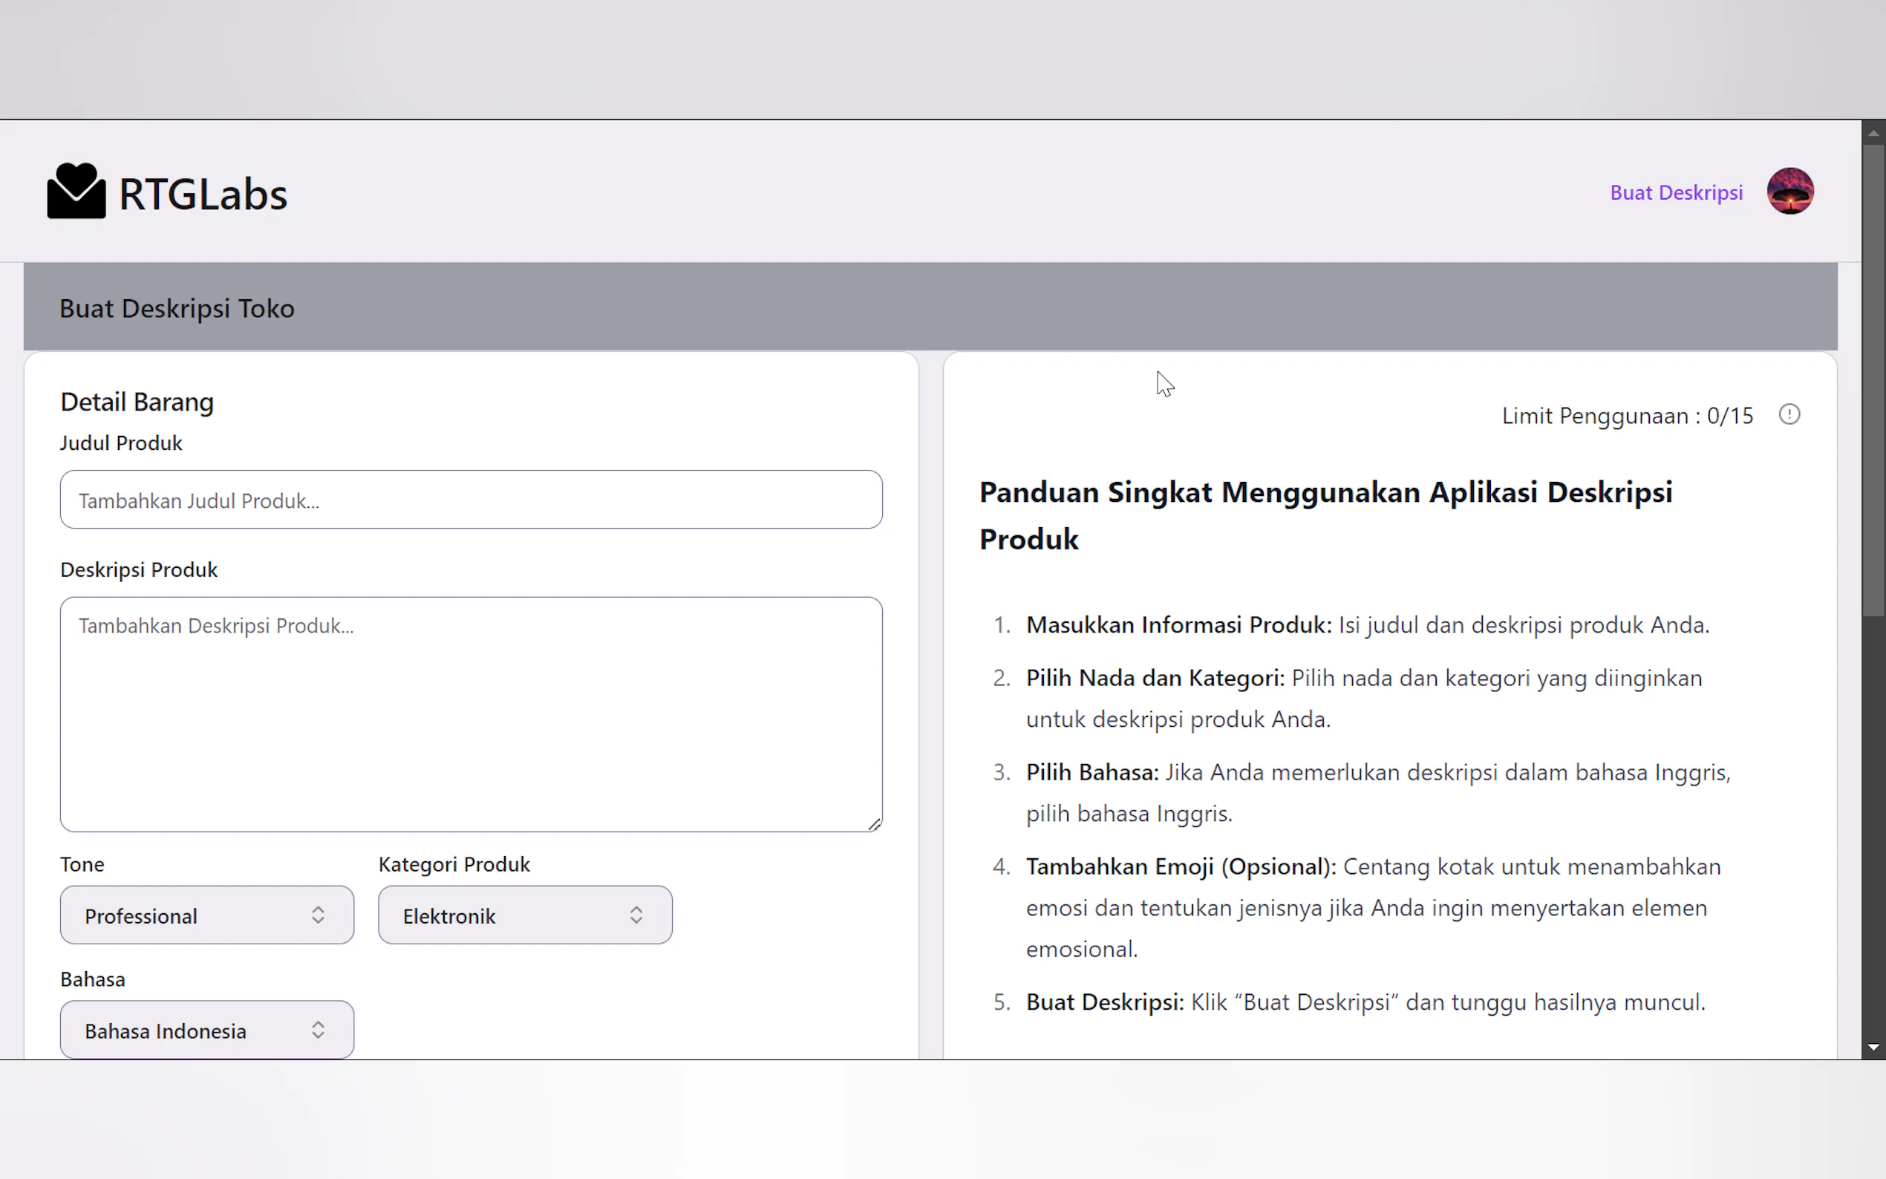
Task: Click the RTGLabs brand name text
Action: pos(203,195)
